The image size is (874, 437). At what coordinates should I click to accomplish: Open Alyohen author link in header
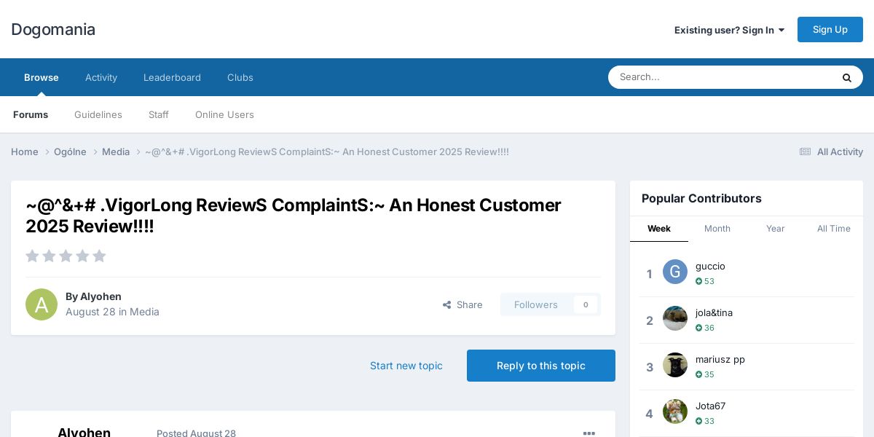click(101, 296)
